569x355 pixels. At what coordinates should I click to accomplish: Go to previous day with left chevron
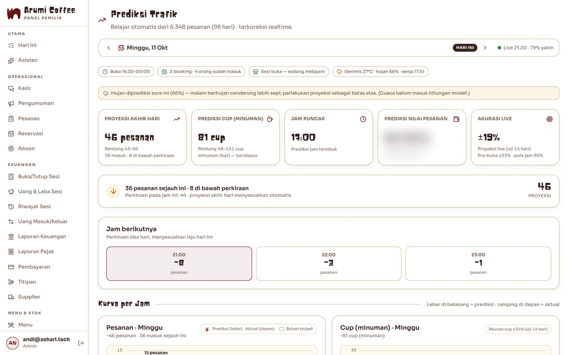pyautogui.click(x=109, y=48)
